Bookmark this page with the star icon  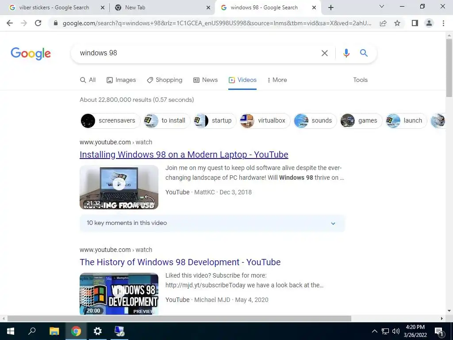pos(397,23)
